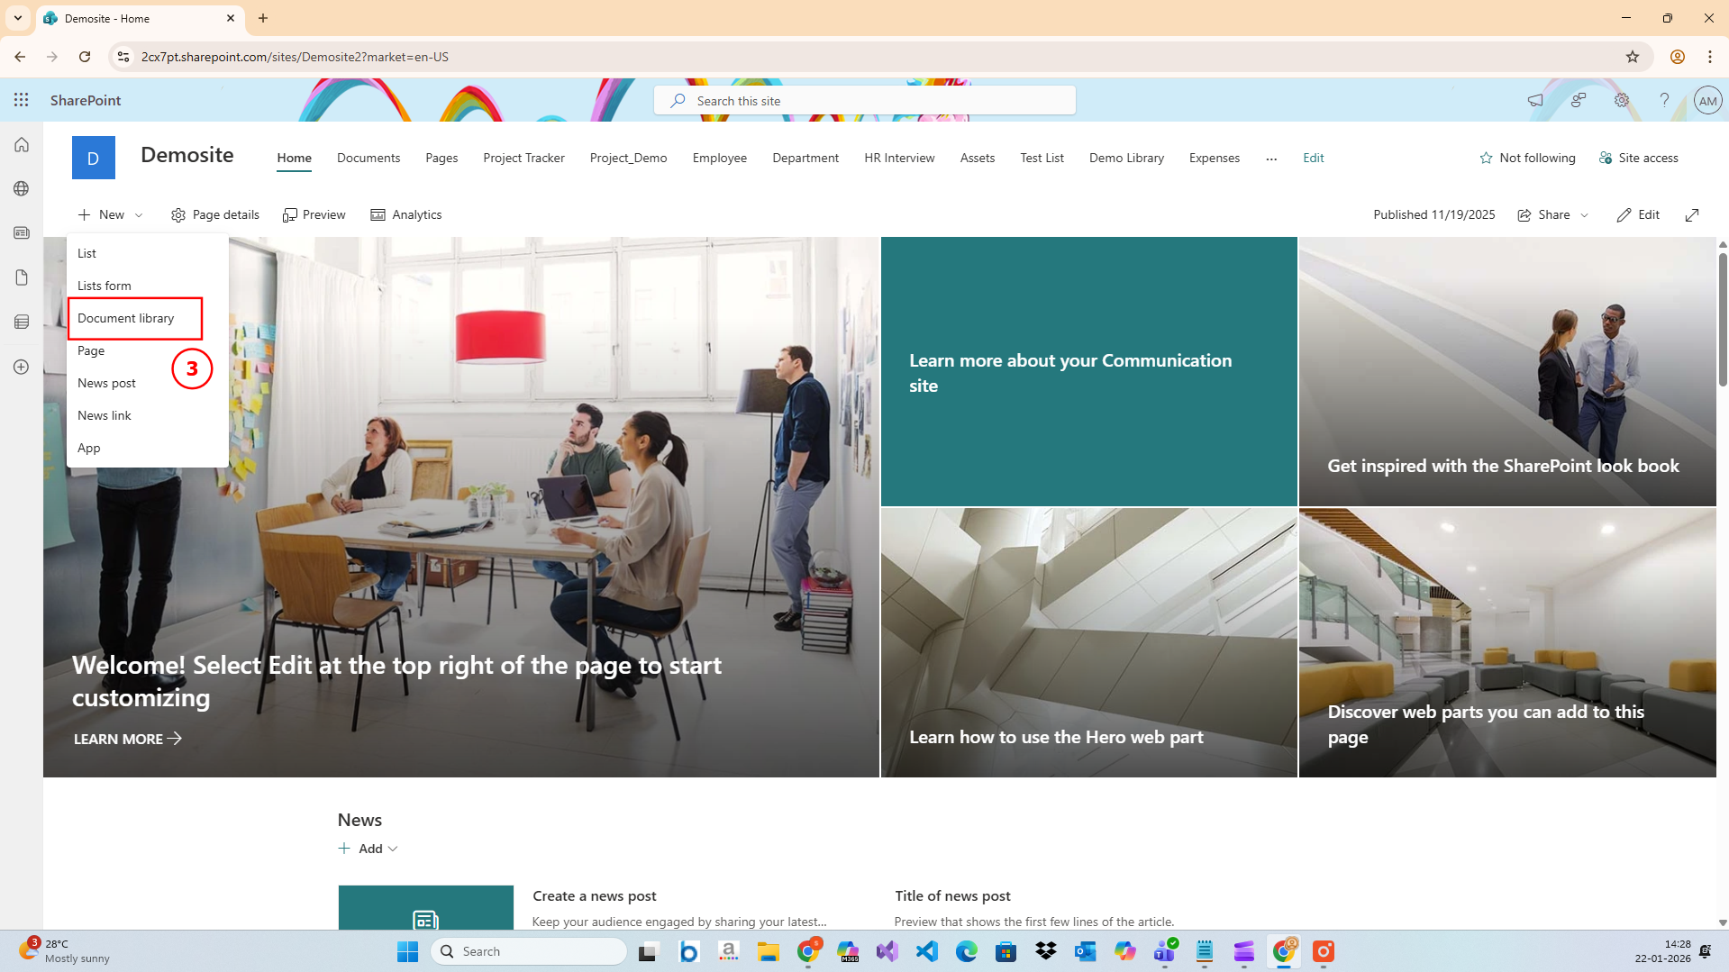
Task: Open My files icon in app bar
Action: tap(22, 277)
